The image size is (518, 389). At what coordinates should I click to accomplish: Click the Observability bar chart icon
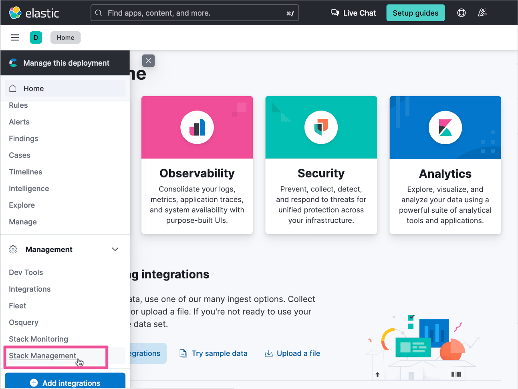197,127
